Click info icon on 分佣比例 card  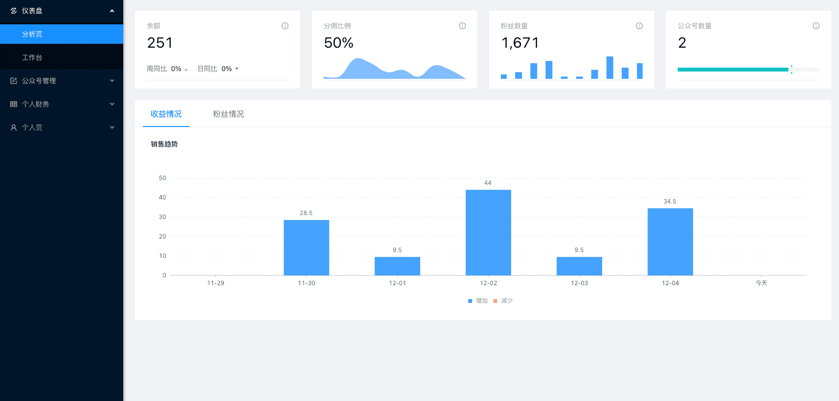(462, 26)
